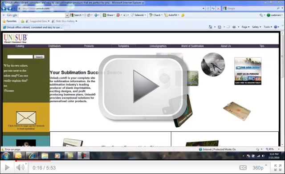Screen dimensions: 285x174
Task: Click the browser Forward arrow button
Action: (10, 8)
